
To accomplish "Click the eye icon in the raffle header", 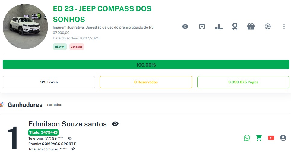I will click(x=185, y=26).
